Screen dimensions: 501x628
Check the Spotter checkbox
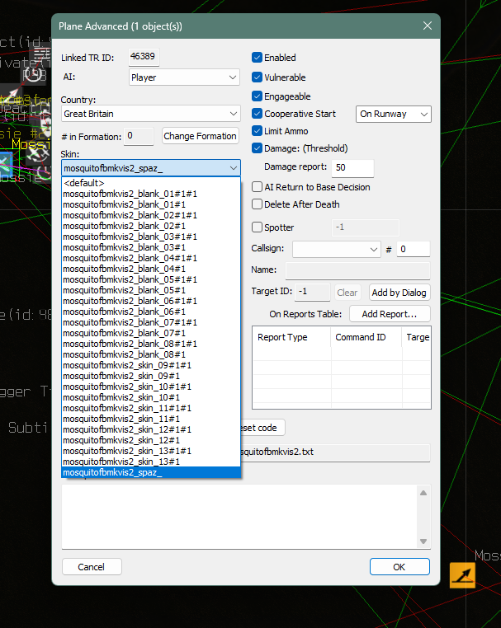pyautogui.click(x=258, y=227)
